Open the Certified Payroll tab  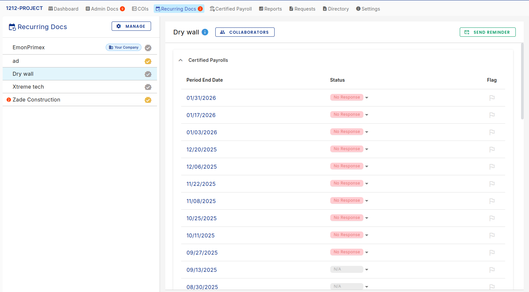tap(231, 9)
